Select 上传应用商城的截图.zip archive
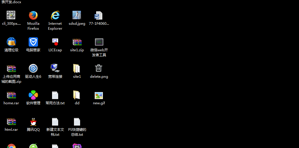The width and height of the screenshot is (299, 148). 11,69
